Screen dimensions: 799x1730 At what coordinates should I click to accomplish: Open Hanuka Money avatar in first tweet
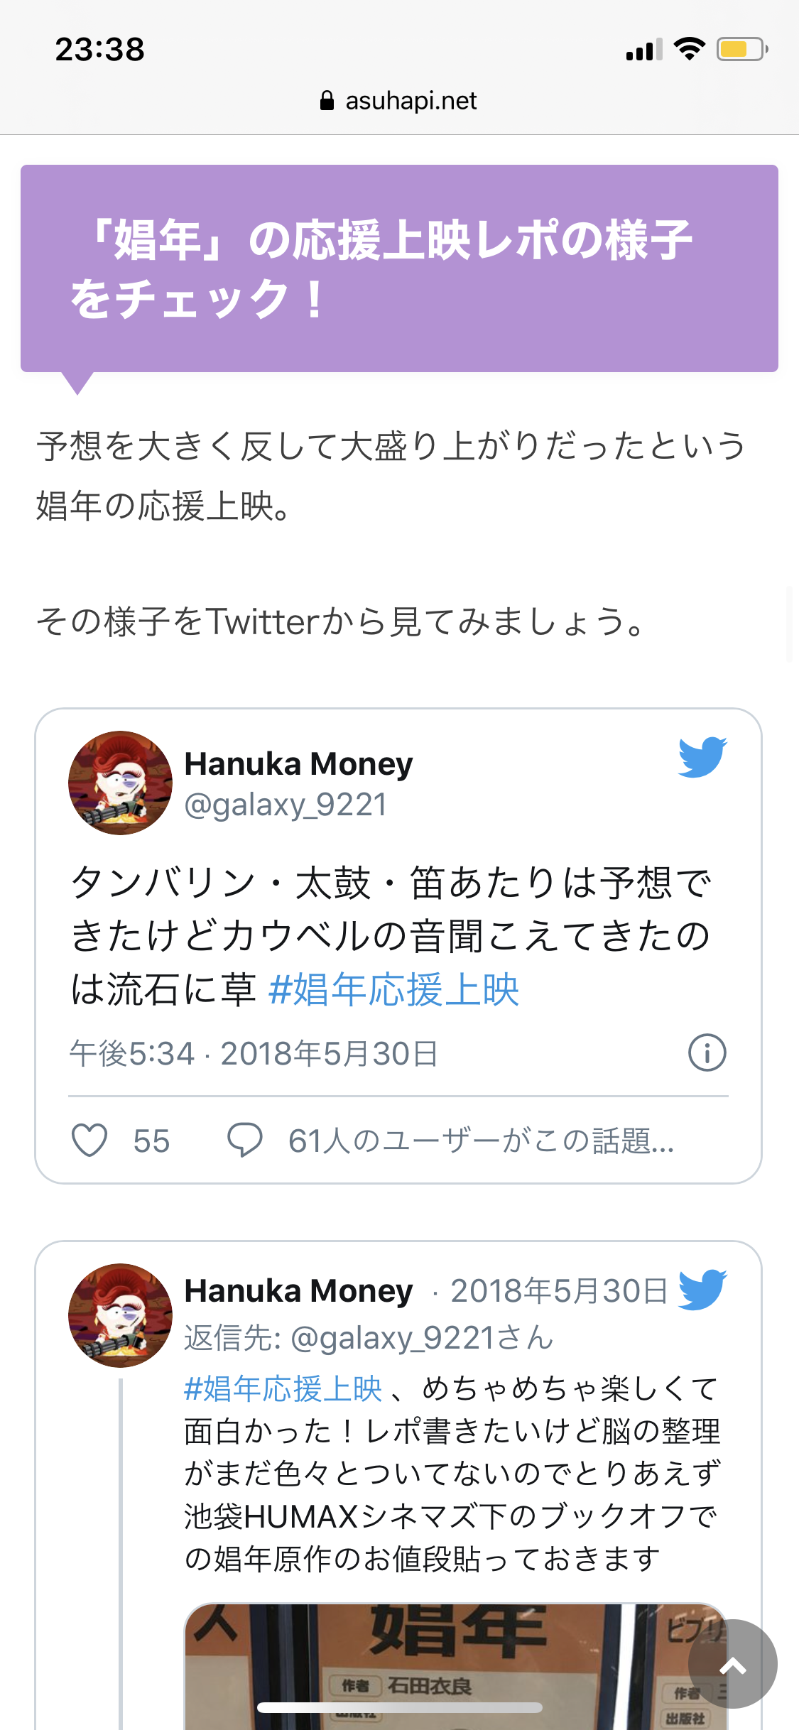pos(120,783)
